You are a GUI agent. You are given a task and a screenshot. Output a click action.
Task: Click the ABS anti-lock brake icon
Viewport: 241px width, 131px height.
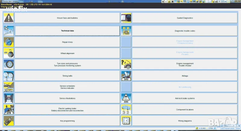pos(126,98)
